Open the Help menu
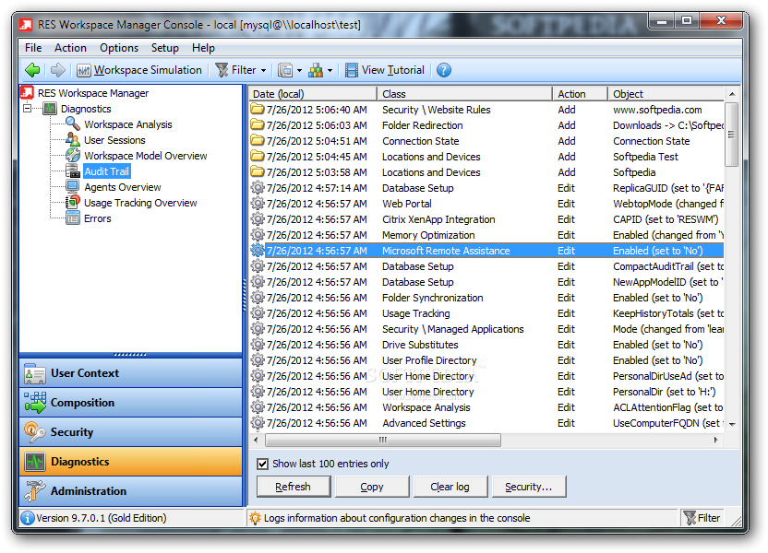This screenshot has height=553, width=768. [203, 48]
